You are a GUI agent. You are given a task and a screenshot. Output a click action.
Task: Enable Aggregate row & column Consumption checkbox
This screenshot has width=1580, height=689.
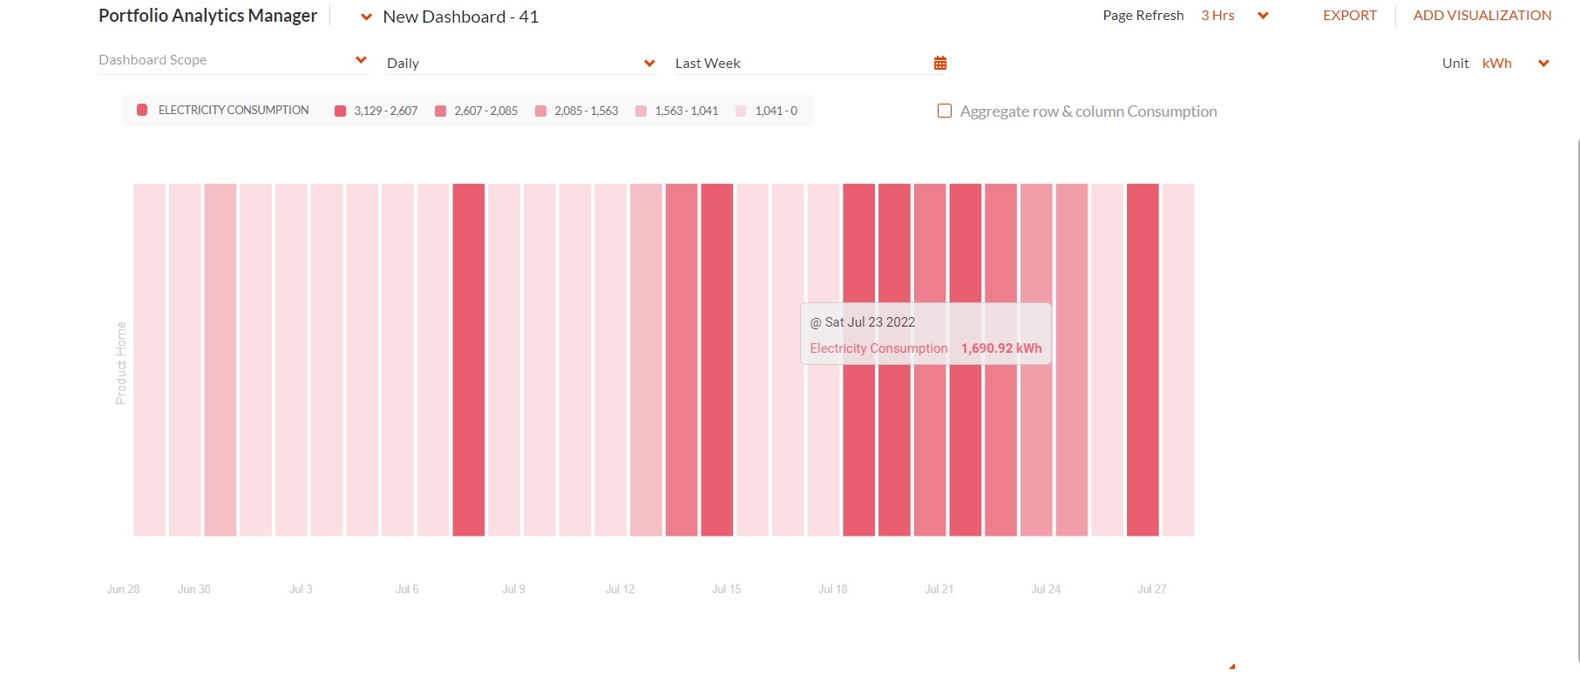pos(944,111)
